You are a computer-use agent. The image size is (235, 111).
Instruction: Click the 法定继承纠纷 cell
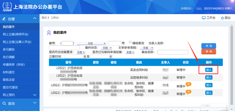(x=139, y=77)
